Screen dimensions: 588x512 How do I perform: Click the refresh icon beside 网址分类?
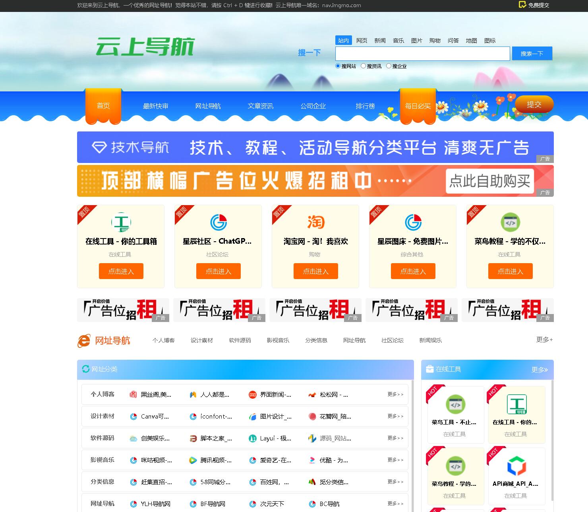(85, 369)
